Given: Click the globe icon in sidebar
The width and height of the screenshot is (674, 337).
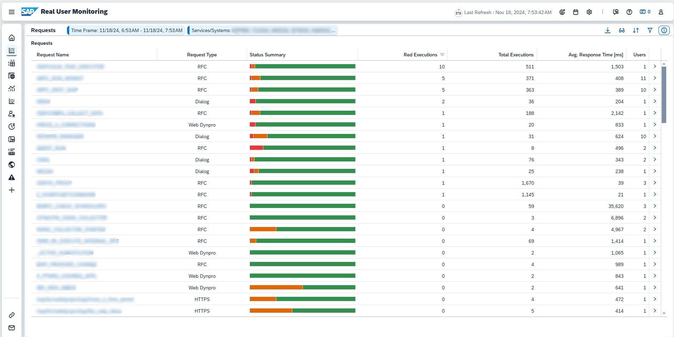Looking at the screenshot, I should [12, 165].
